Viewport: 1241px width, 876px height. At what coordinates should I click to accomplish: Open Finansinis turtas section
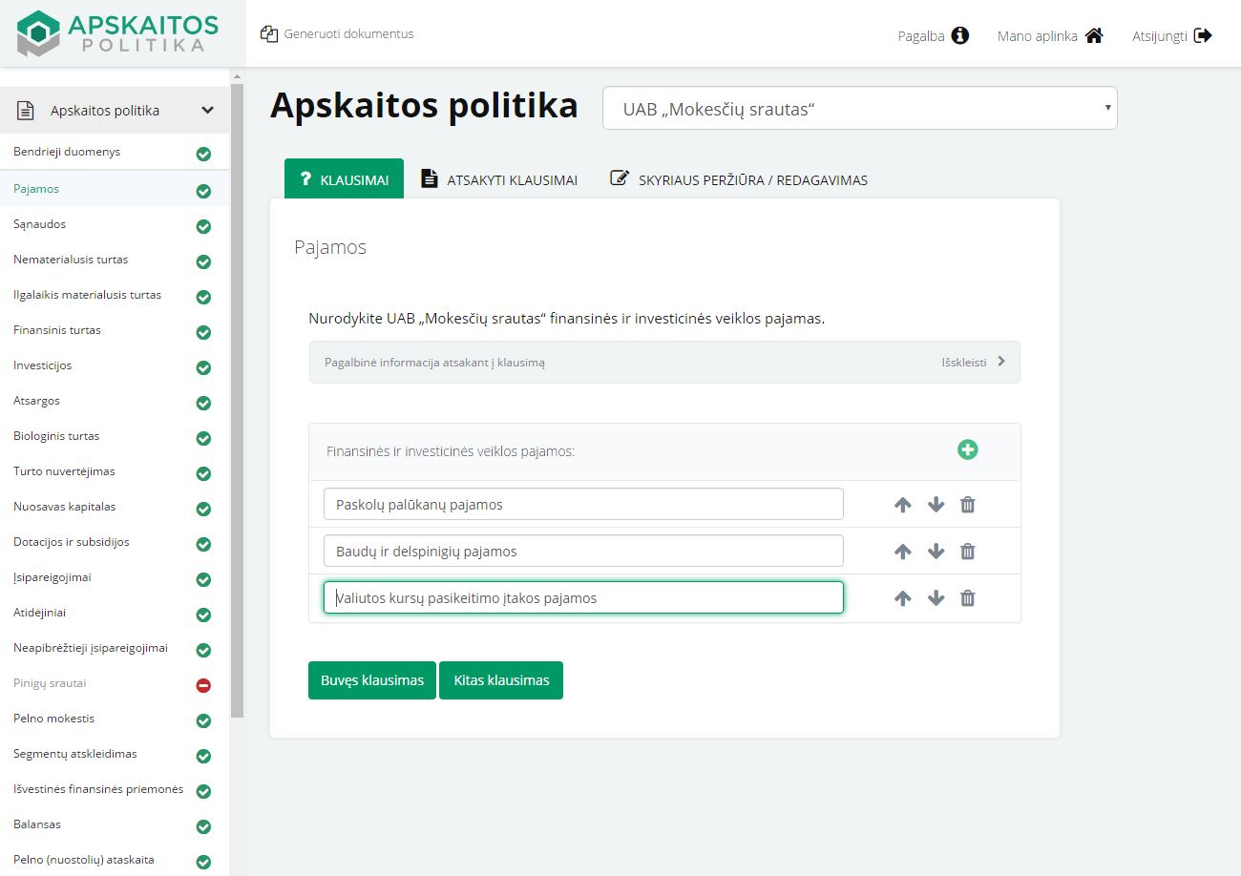57,330
